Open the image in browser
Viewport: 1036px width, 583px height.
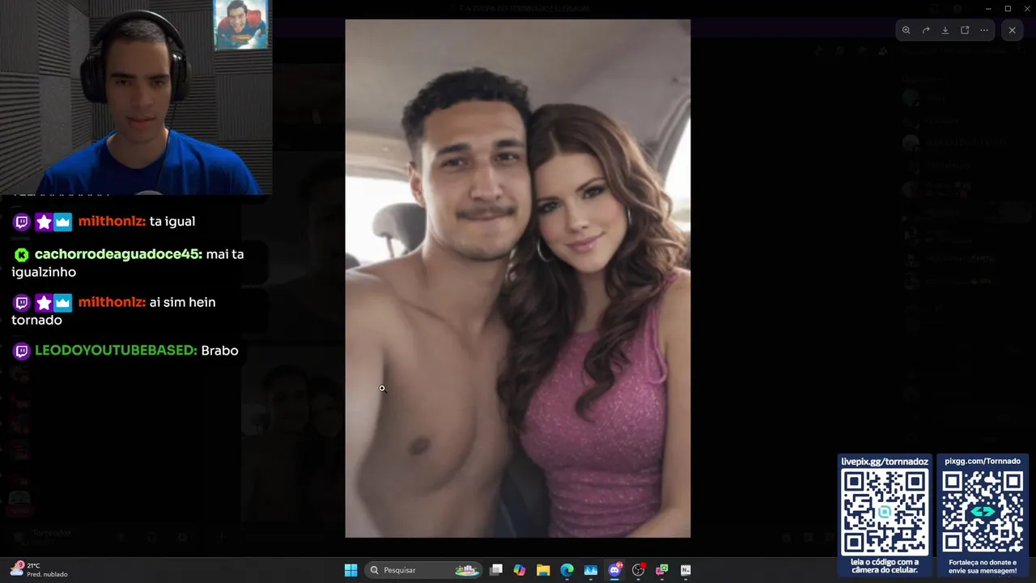[x=965, y=30]
